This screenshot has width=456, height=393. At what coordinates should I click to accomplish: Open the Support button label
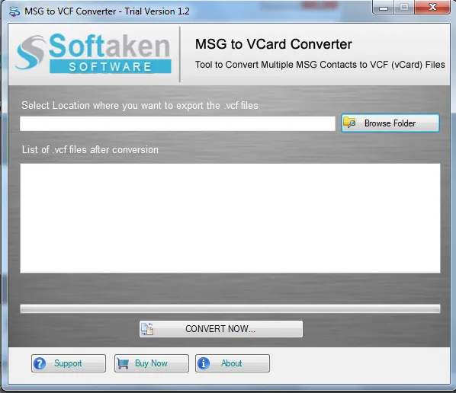(68, 363)
